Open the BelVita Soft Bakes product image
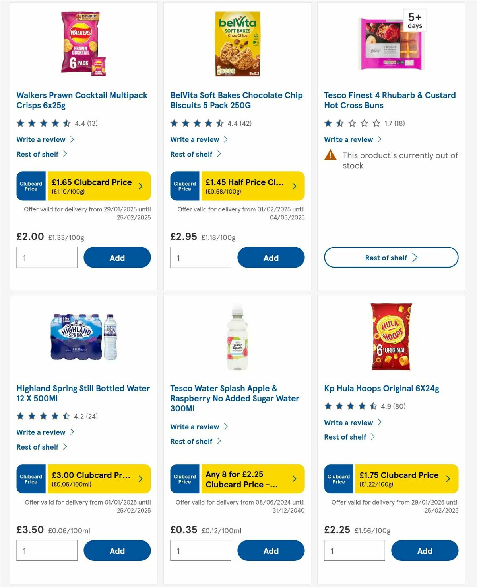 pyautogui.click(x=237, y=43)
